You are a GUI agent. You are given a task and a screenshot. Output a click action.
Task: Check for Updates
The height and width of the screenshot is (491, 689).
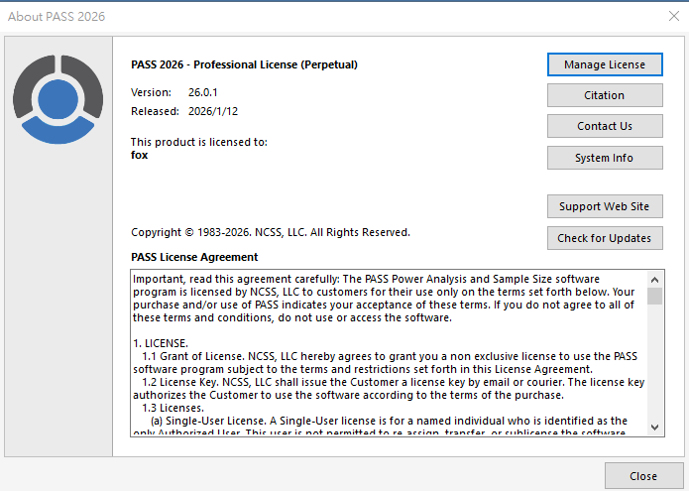[605, 238]
